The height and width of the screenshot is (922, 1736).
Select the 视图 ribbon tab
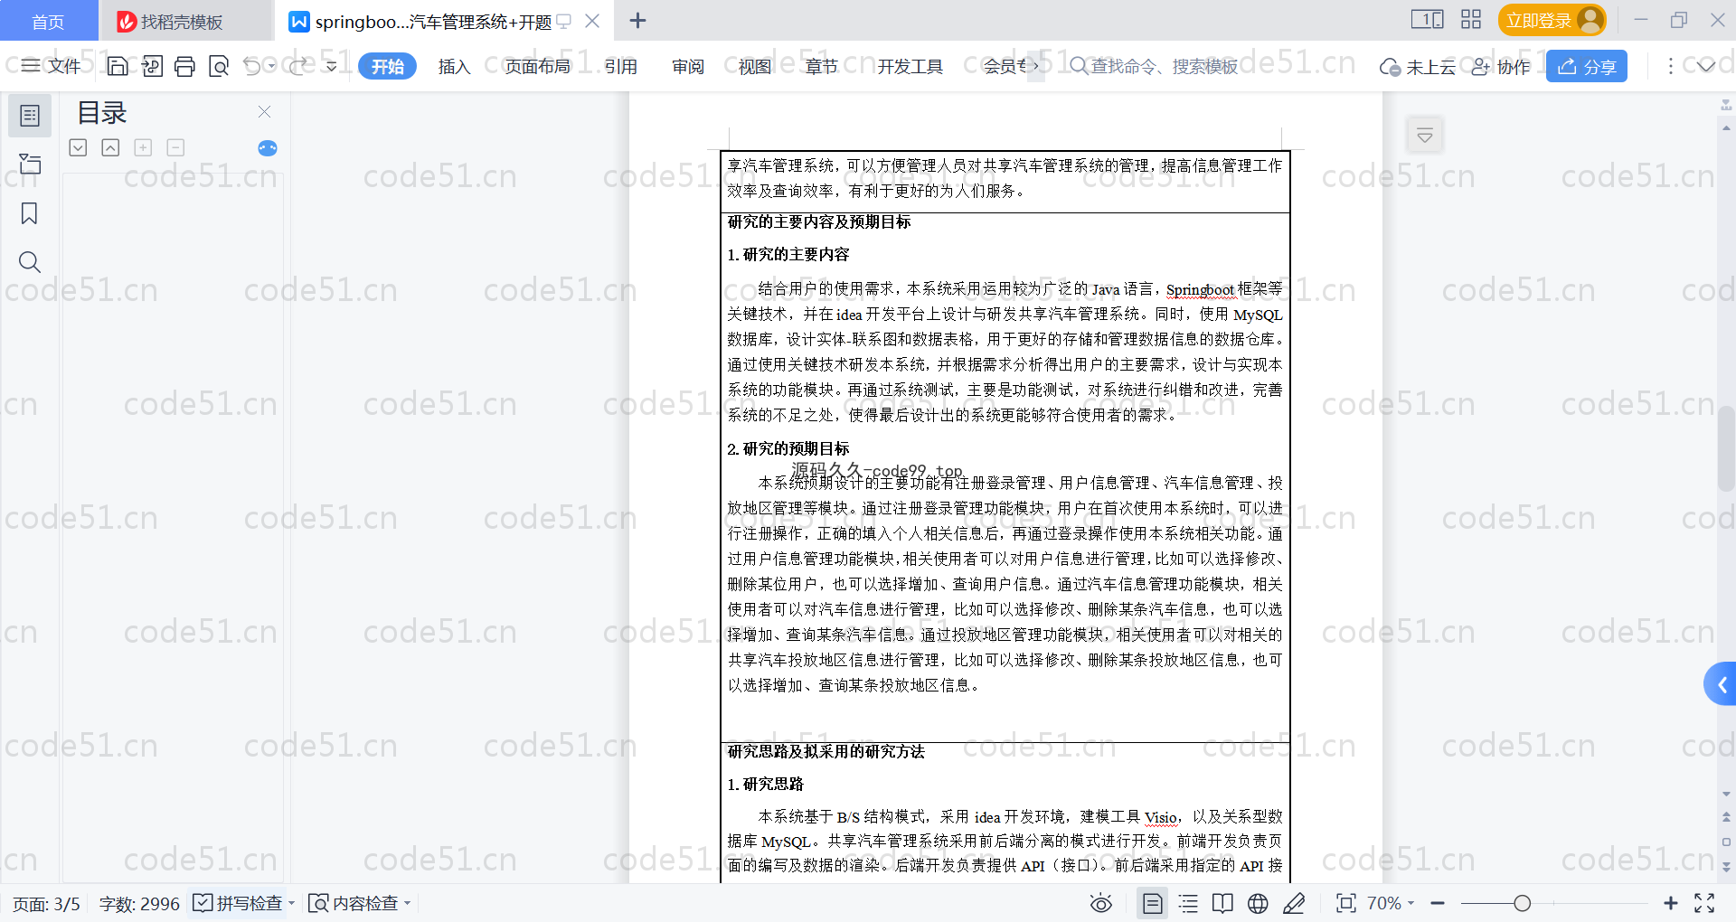click(x=755, y=66)
